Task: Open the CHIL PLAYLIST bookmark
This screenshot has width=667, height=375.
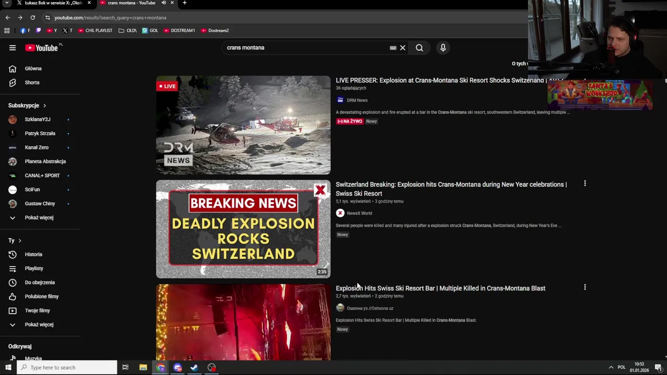Action: [x=95, y=31]
